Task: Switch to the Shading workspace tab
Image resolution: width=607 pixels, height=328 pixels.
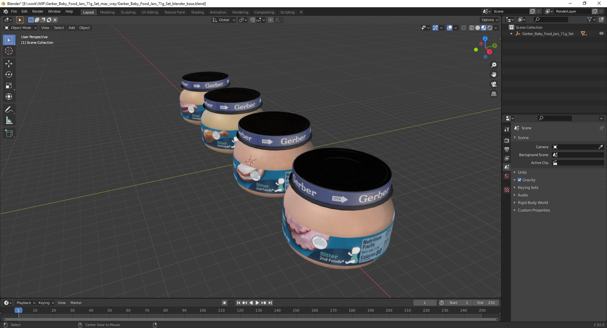Action: pos(197,12)
